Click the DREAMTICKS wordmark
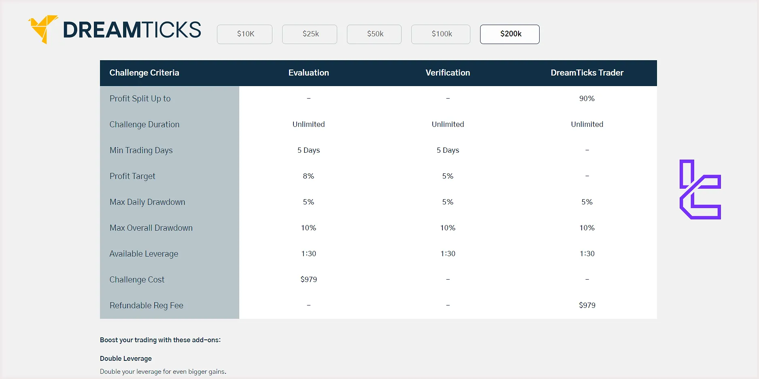The width and height of the screenshot is (759, 379). 132,30
